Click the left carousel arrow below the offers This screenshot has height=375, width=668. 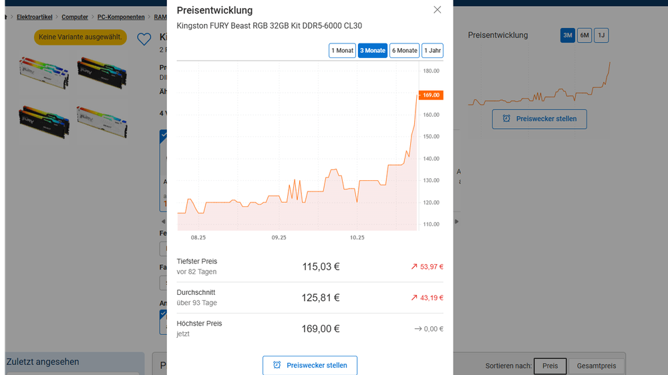(x=162, y=221)
